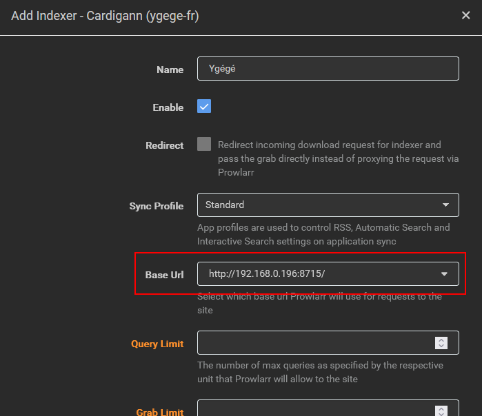The width and height of the screenshot is (482, 416).
Task: Click the Name field containing Ygégé
Action: coord(328,69)
